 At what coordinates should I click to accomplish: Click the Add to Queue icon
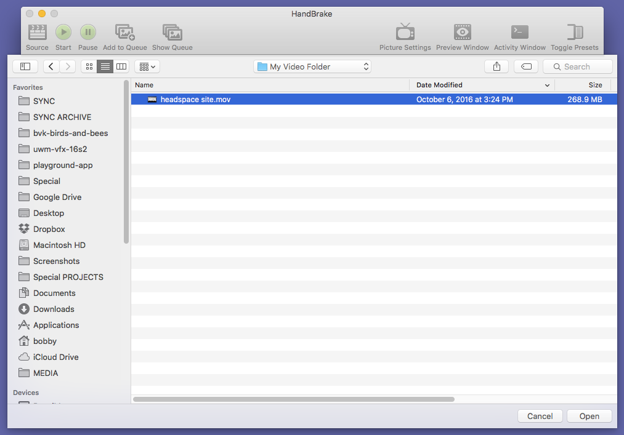coord(125,32)
